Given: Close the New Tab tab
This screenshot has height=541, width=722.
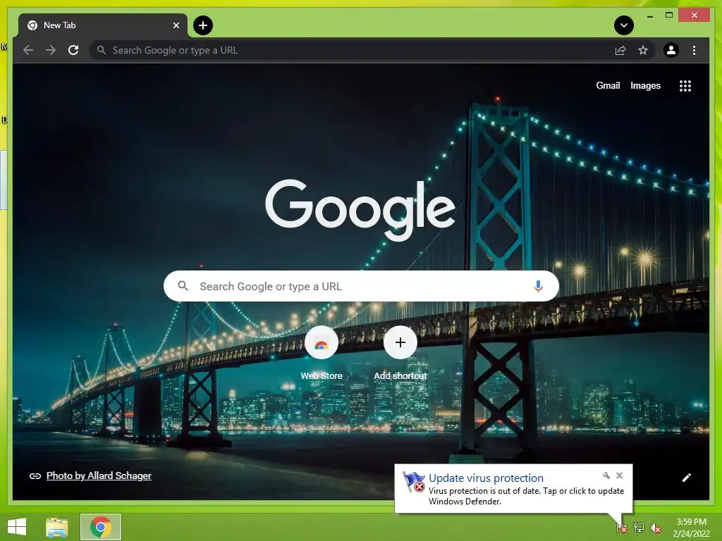Looking at the screenshot, I should tap(176, 25).
